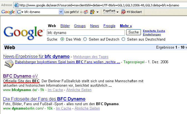Open Im Cache for dynamoberlin.com result
The height and width of the screenshot is (114, 187).
coord(64,108)
